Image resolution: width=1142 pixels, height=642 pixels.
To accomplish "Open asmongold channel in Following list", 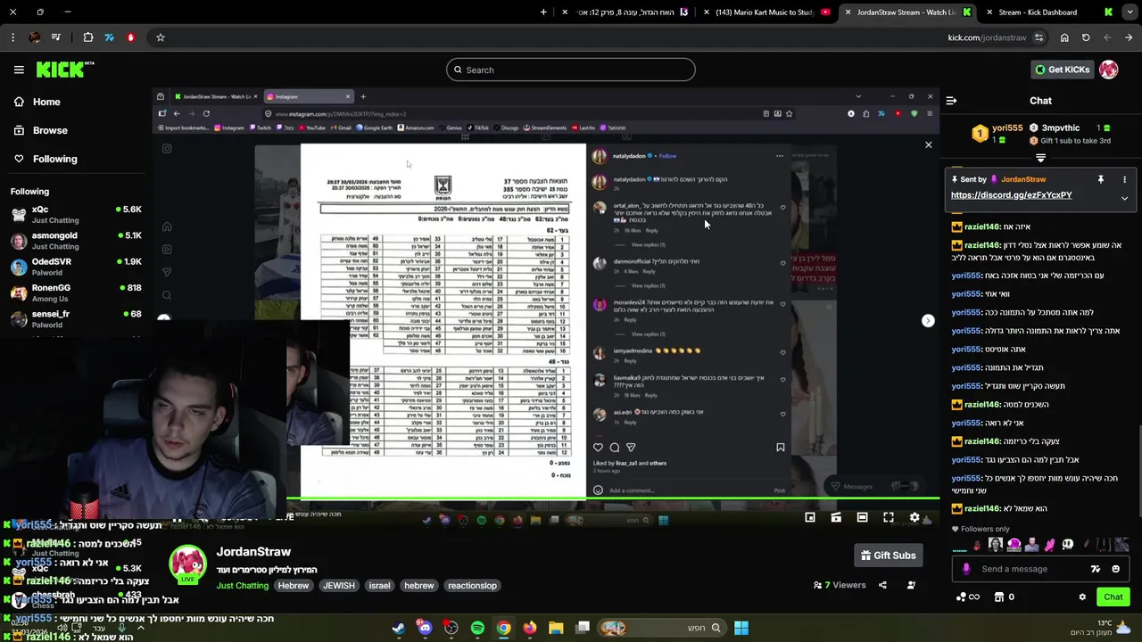I will pyautogui.click(x=76, y=241).
